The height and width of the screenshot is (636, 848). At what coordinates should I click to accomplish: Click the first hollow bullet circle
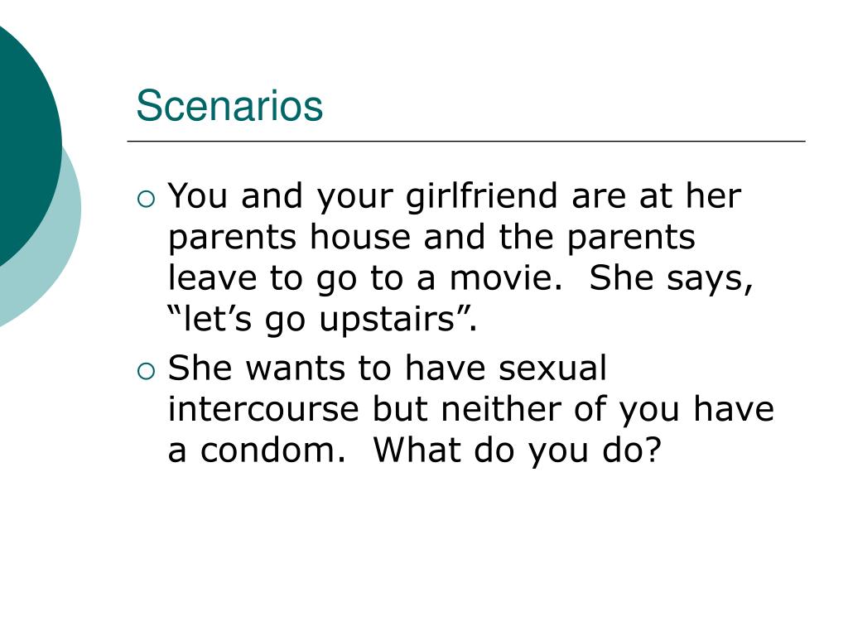(146, 200)
